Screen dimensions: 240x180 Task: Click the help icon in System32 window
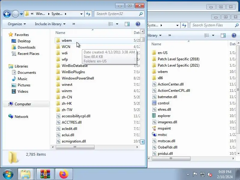tap(138, 24)
